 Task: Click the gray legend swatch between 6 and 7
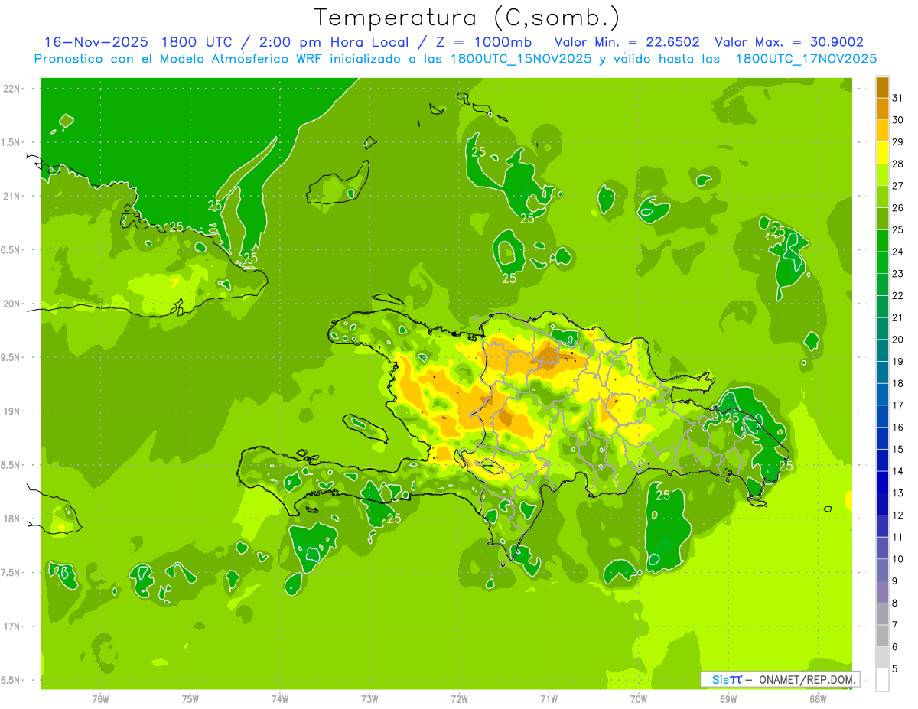coord(882,636)
